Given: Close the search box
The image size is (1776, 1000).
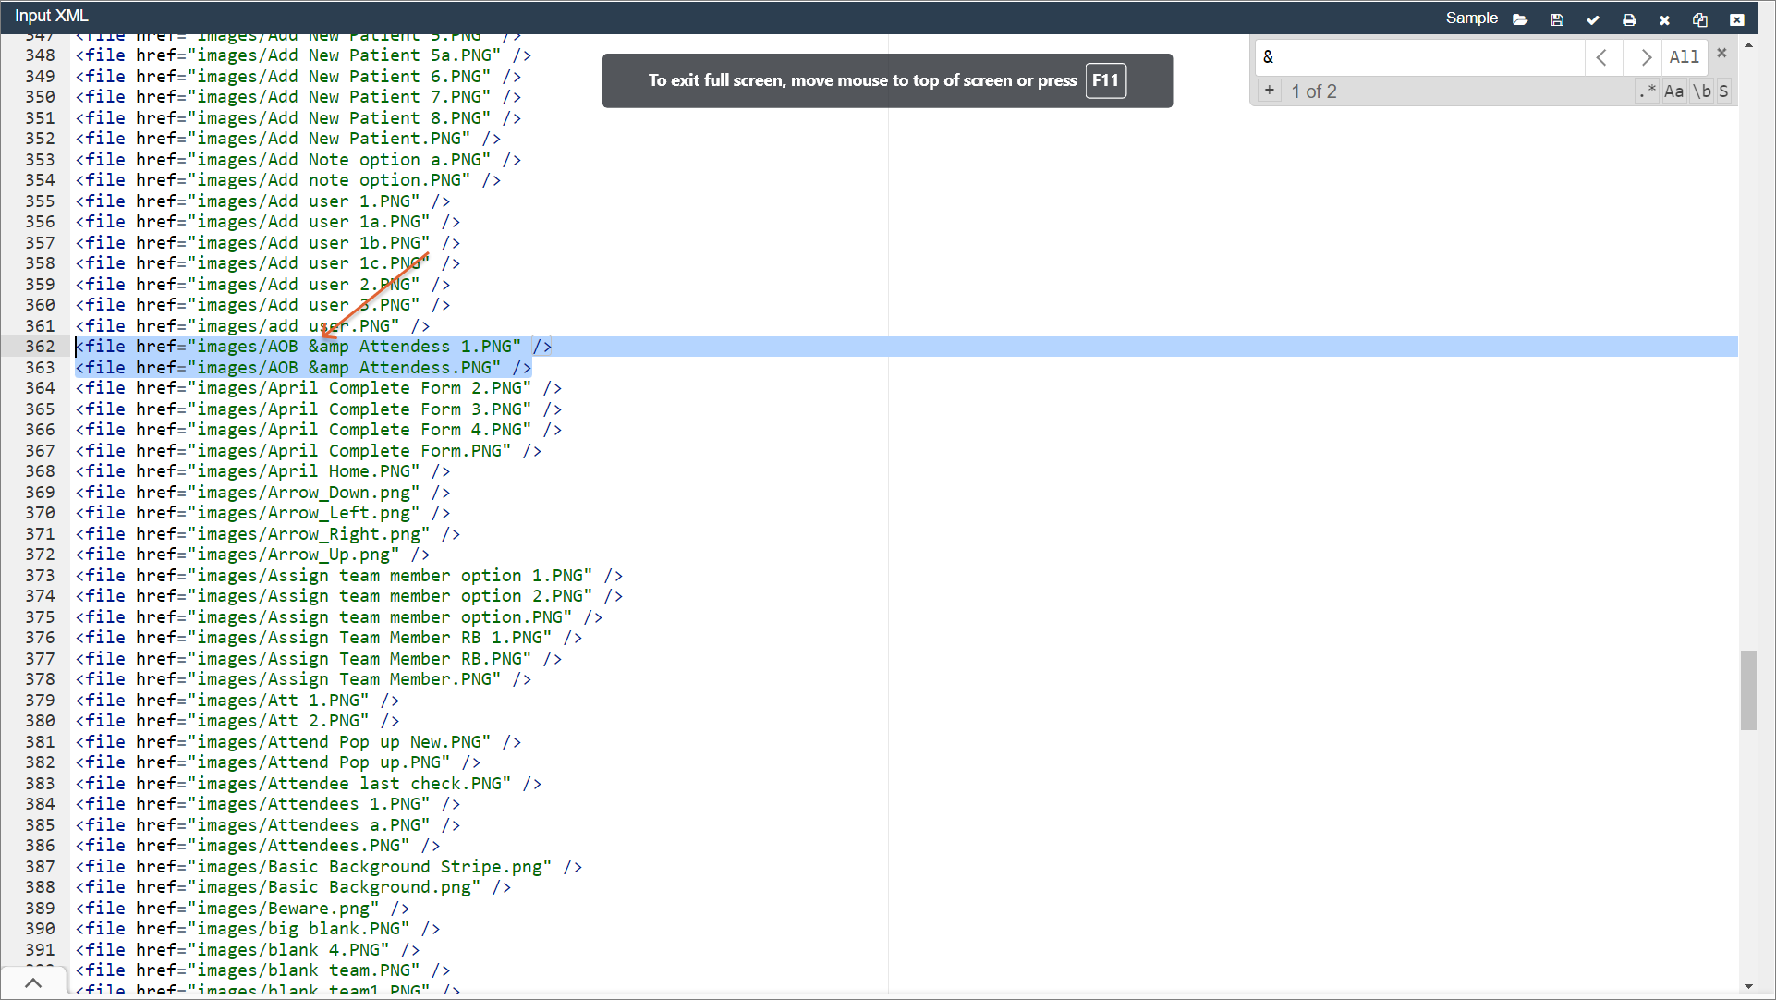Looking at the screenshot, I should pyautogui.click(x=1721, y=54).
